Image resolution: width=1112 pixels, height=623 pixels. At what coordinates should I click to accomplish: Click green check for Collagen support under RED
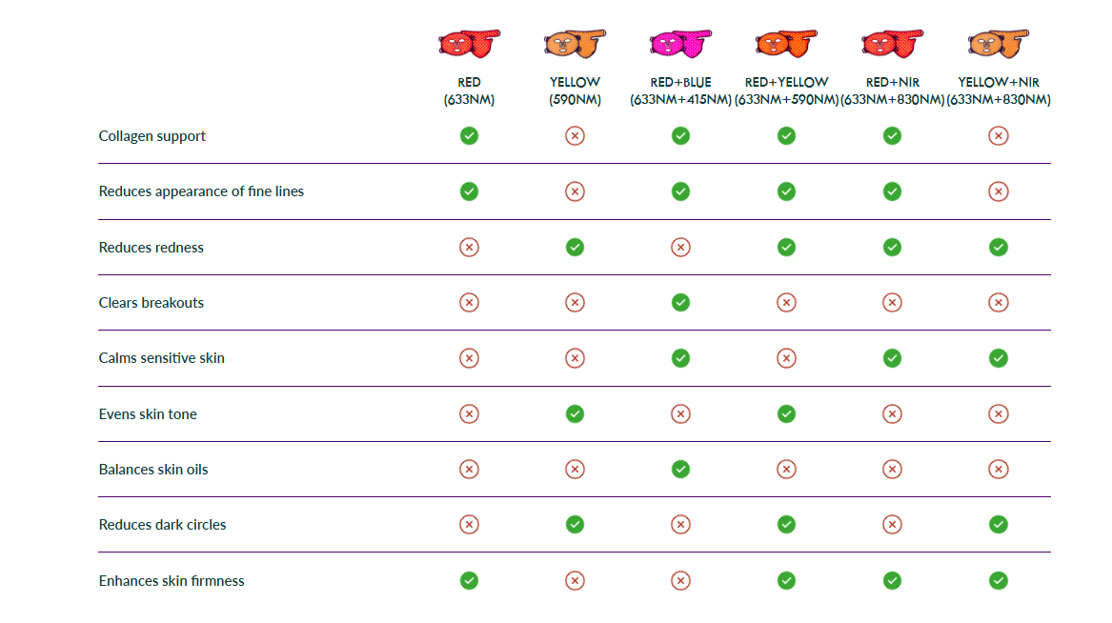469,136
